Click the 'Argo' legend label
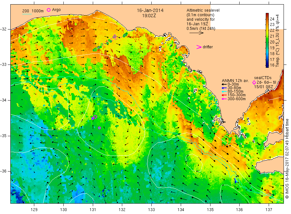Image resolution: width=291 pixels, height=214 pixels. (56, 10)
